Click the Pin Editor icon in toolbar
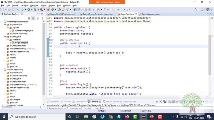 coord(129,10)
